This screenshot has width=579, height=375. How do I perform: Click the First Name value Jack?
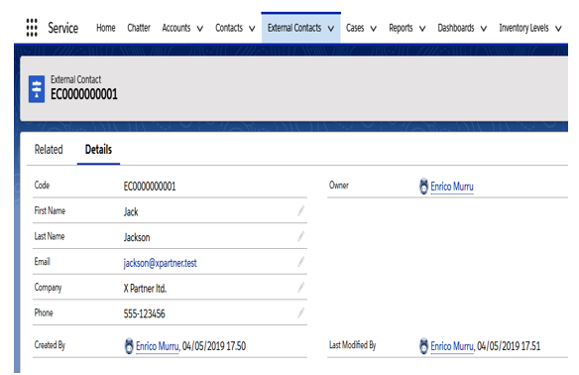(x=131, y=211)
